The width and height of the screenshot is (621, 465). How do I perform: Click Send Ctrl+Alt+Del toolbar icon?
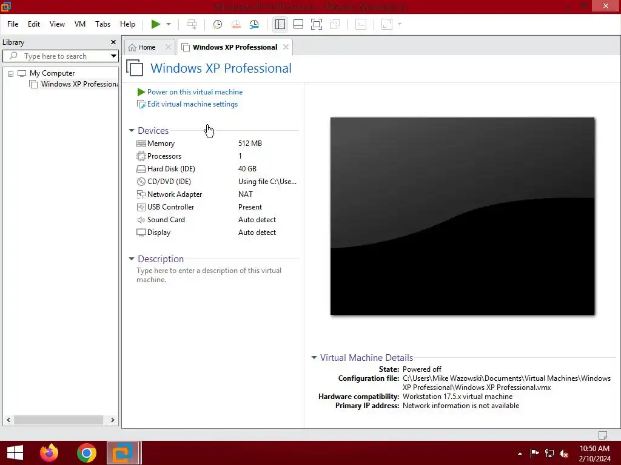[x=192, y=24]
